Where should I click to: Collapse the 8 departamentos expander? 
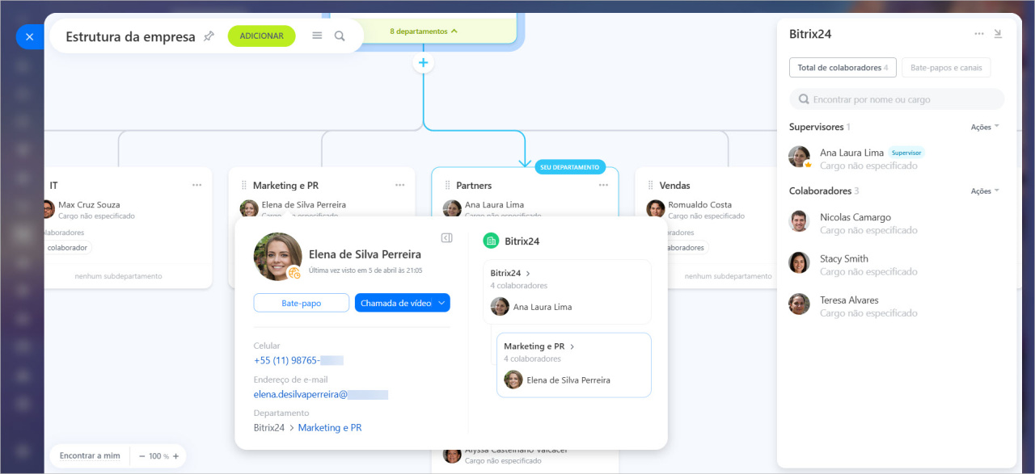[423, 31]
